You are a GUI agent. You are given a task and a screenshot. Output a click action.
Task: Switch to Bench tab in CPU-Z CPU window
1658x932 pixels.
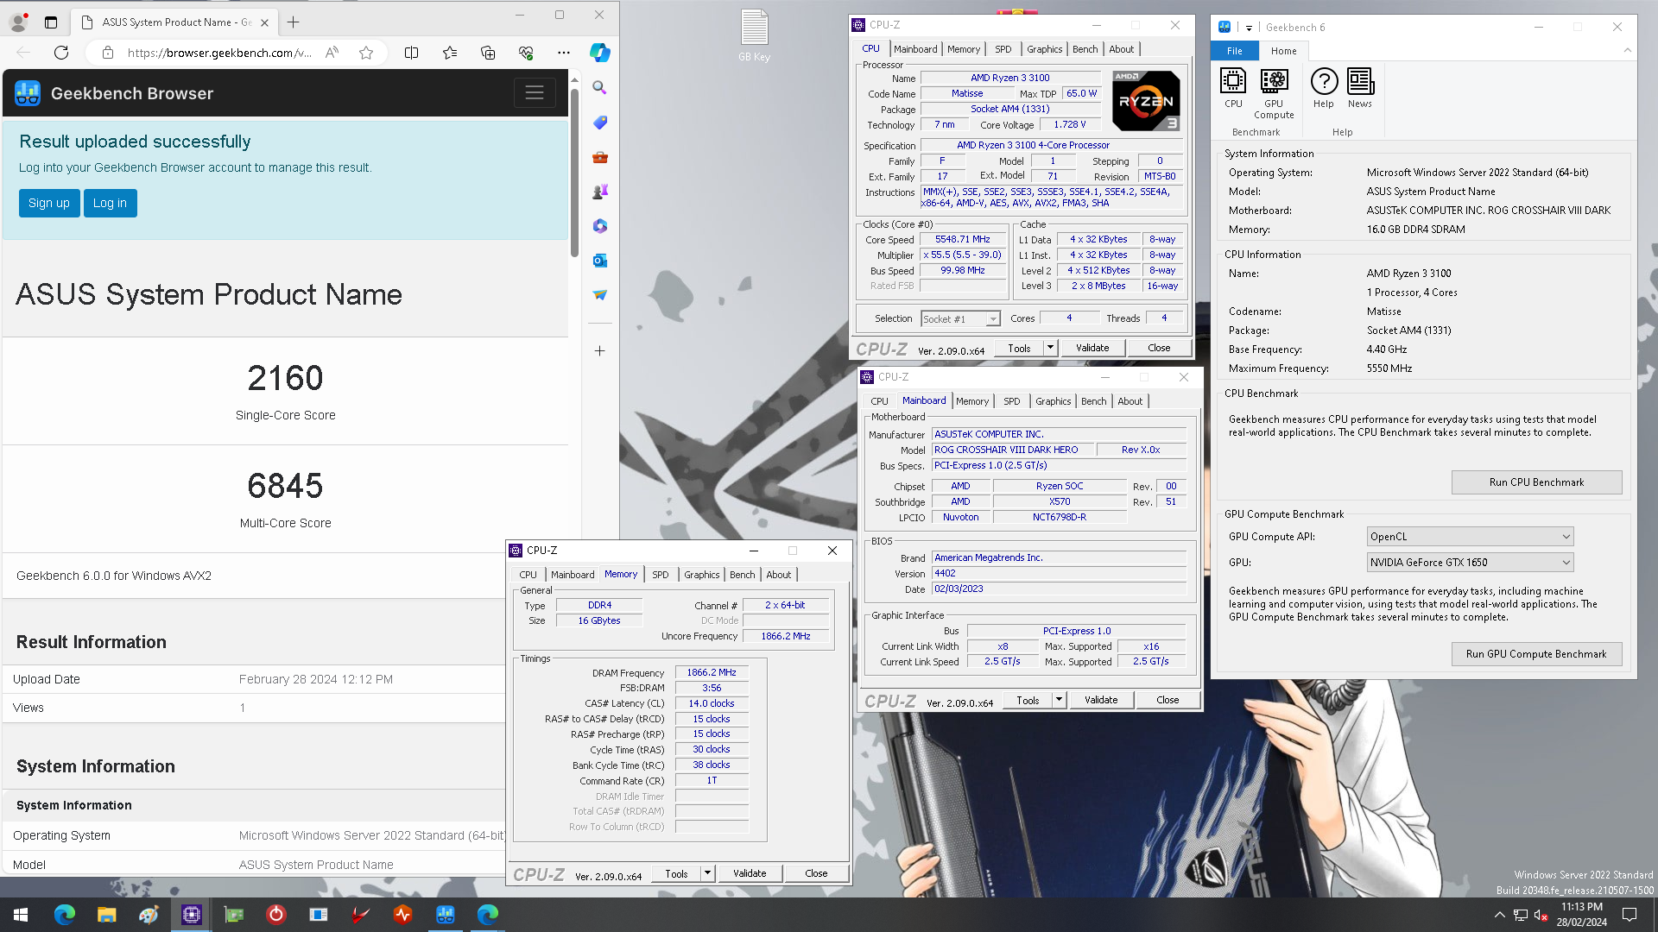[1085, 49]
